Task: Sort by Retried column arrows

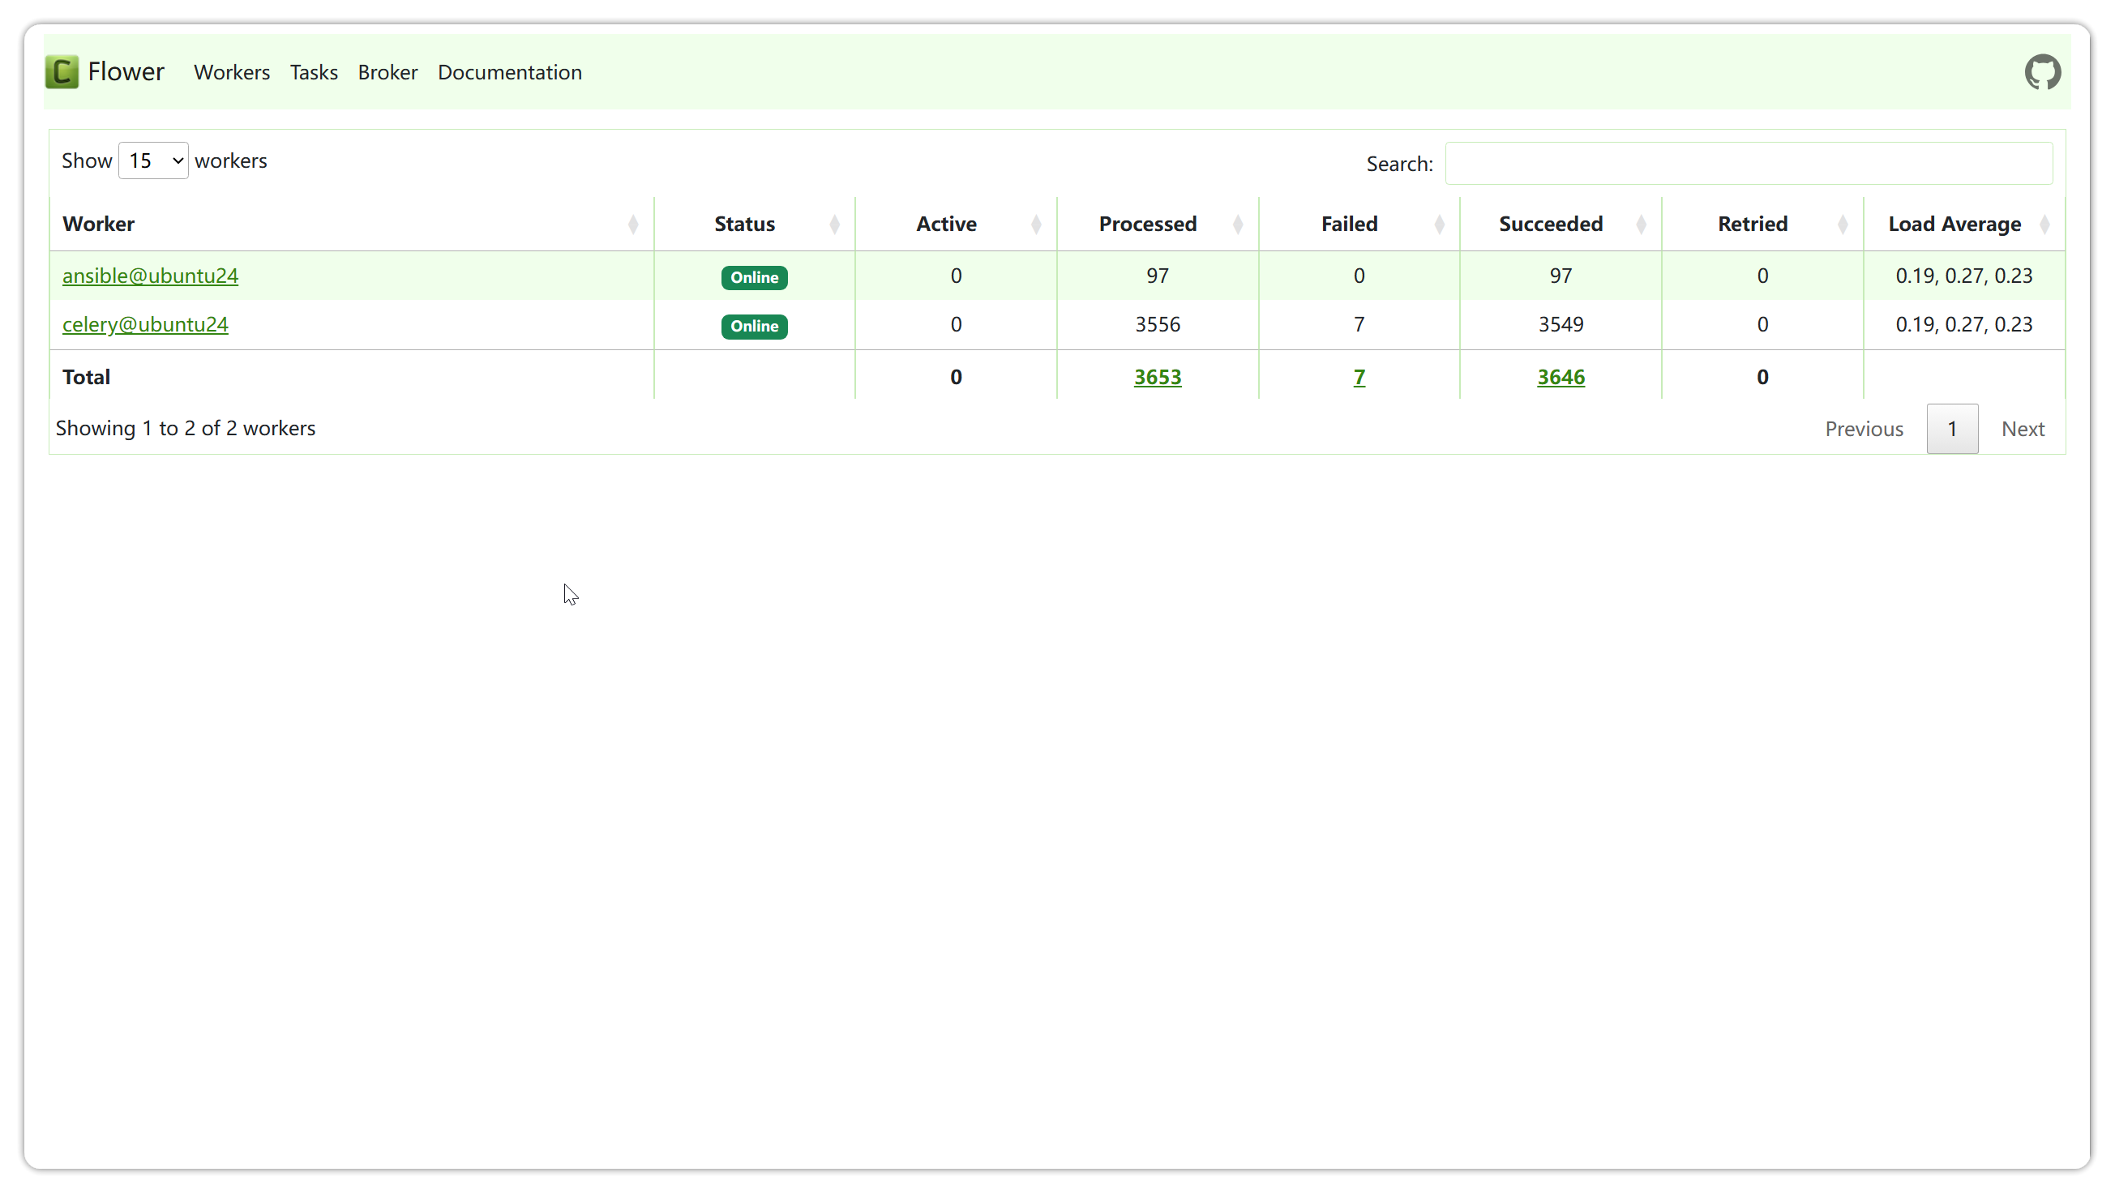Action: pos(1843,224)
